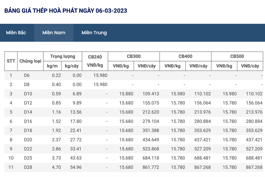Click the 15.880 CB300 price for D10
The width and height of the screenshot is (265, 177).
126,94
